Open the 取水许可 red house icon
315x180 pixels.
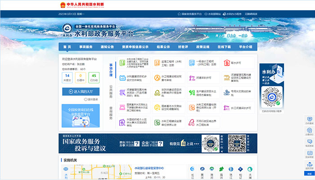(x=227, y=63)
